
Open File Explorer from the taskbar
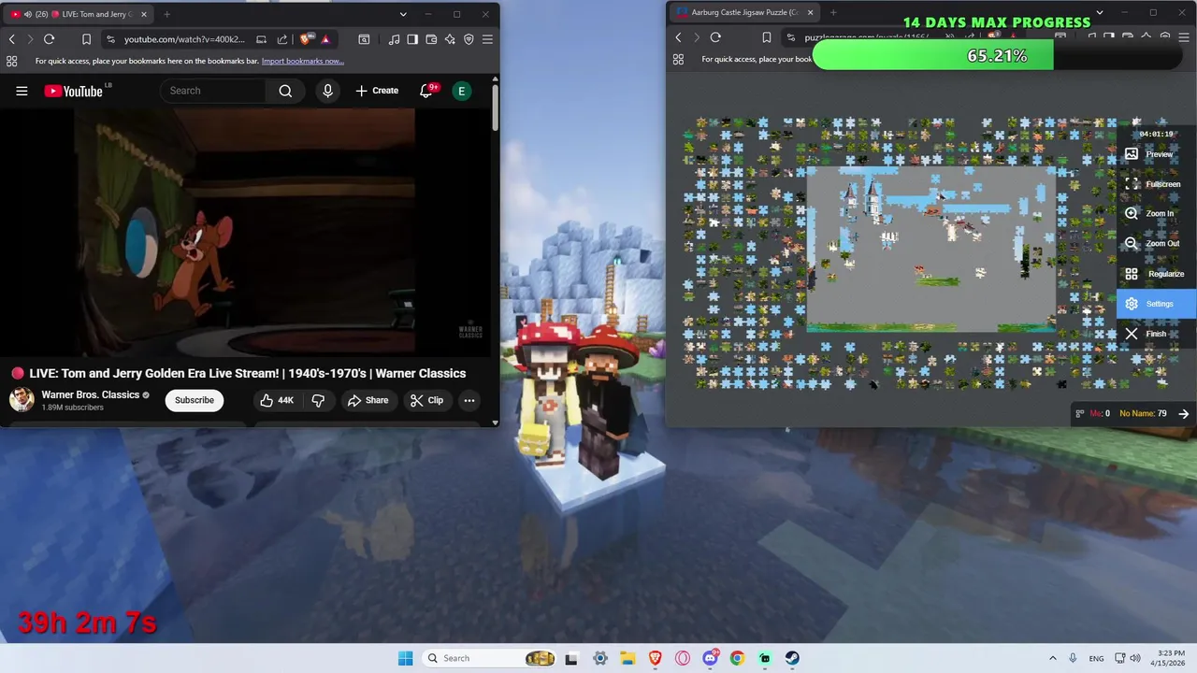(x=627, y=658)
